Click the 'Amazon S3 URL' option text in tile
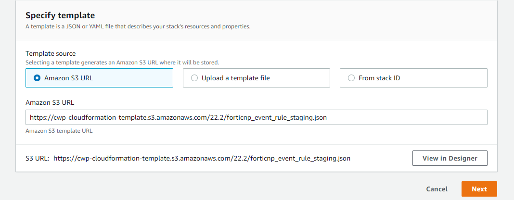 tap(68, 78)
